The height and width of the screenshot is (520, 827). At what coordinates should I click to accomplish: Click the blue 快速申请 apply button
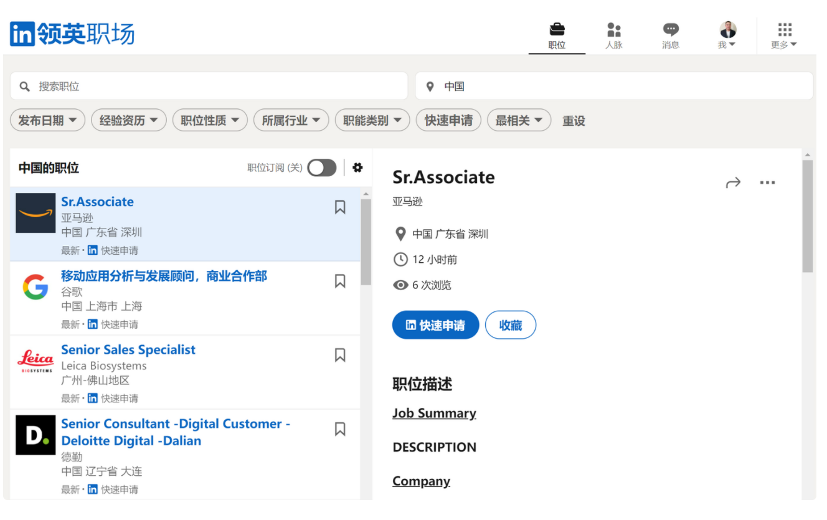(435, 325)
